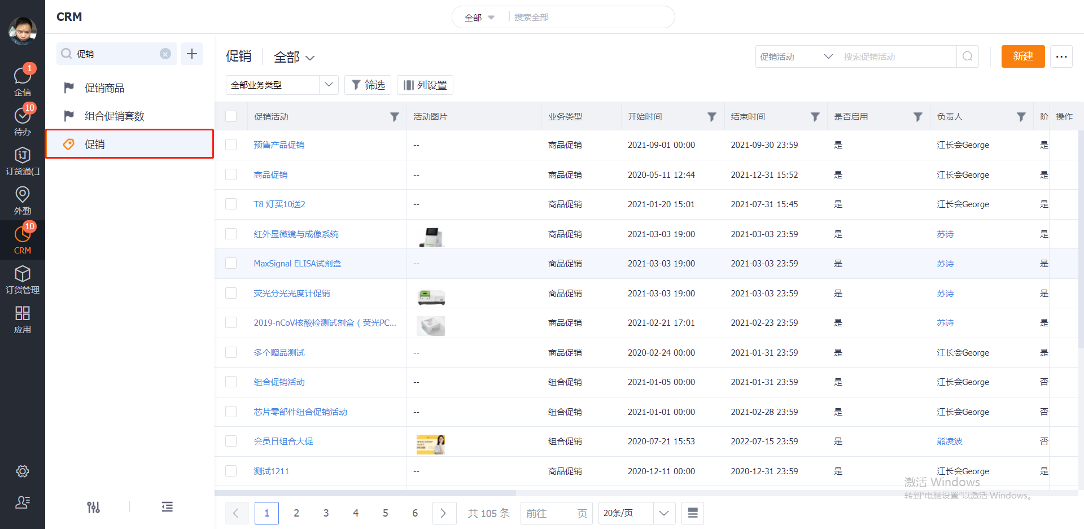This screenshot has height=529, width=1084.
Task: Tick the select-all header checkbox
Action: tap(231, 116)
